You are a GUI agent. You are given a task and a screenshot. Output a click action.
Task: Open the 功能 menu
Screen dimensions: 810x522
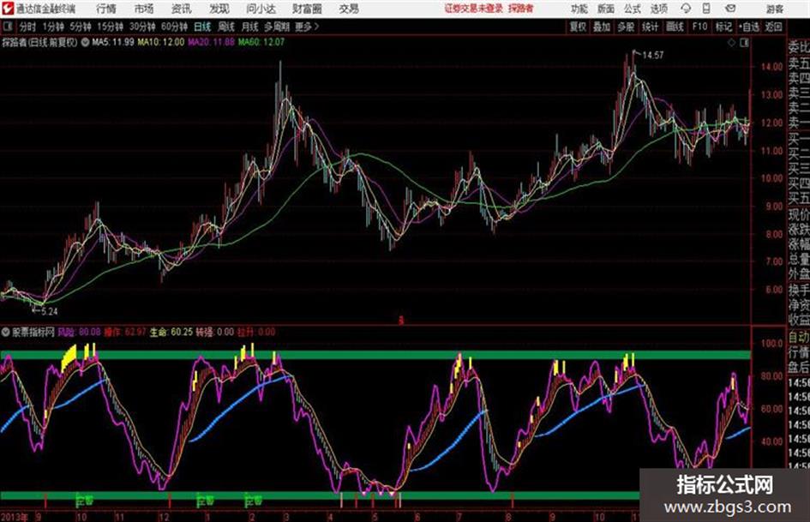coord(579,9)
